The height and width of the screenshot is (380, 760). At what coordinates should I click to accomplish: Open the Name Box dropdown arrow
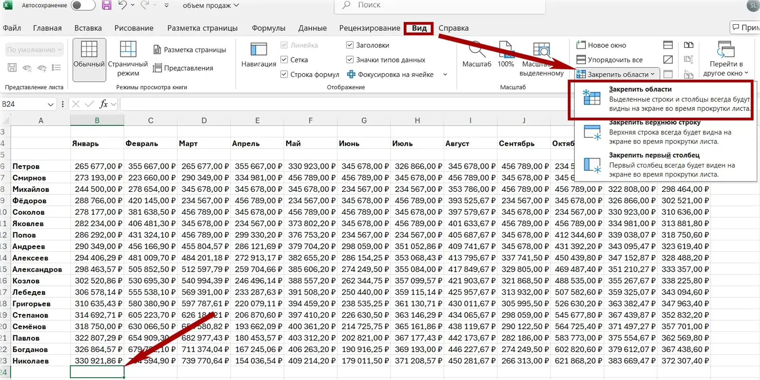[51, 104]
